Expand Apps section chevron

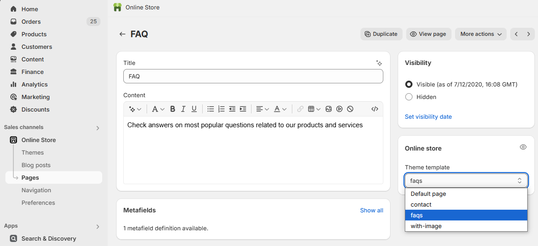pos(98,227)
